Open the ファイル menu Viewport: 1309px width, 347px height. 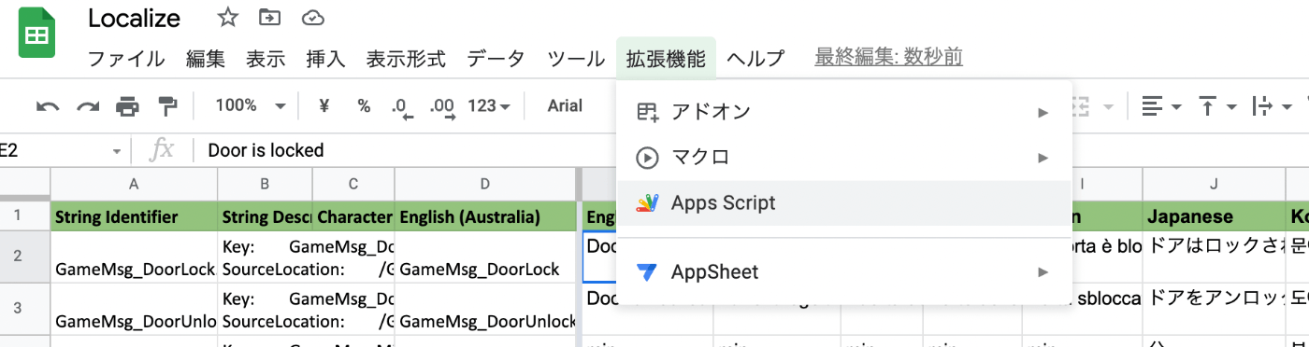[126, 59]
